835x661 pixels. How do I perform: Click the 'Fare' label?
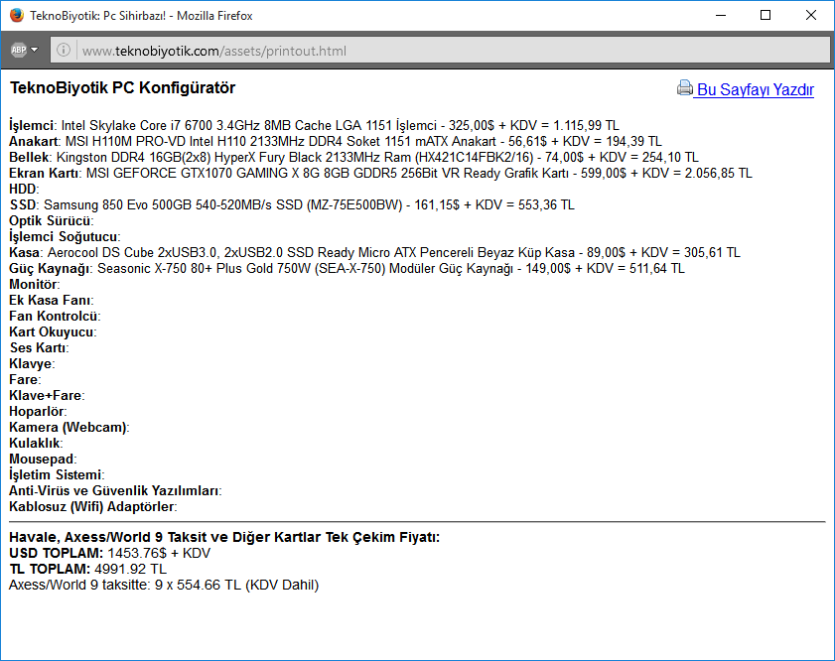coord(25,379)
